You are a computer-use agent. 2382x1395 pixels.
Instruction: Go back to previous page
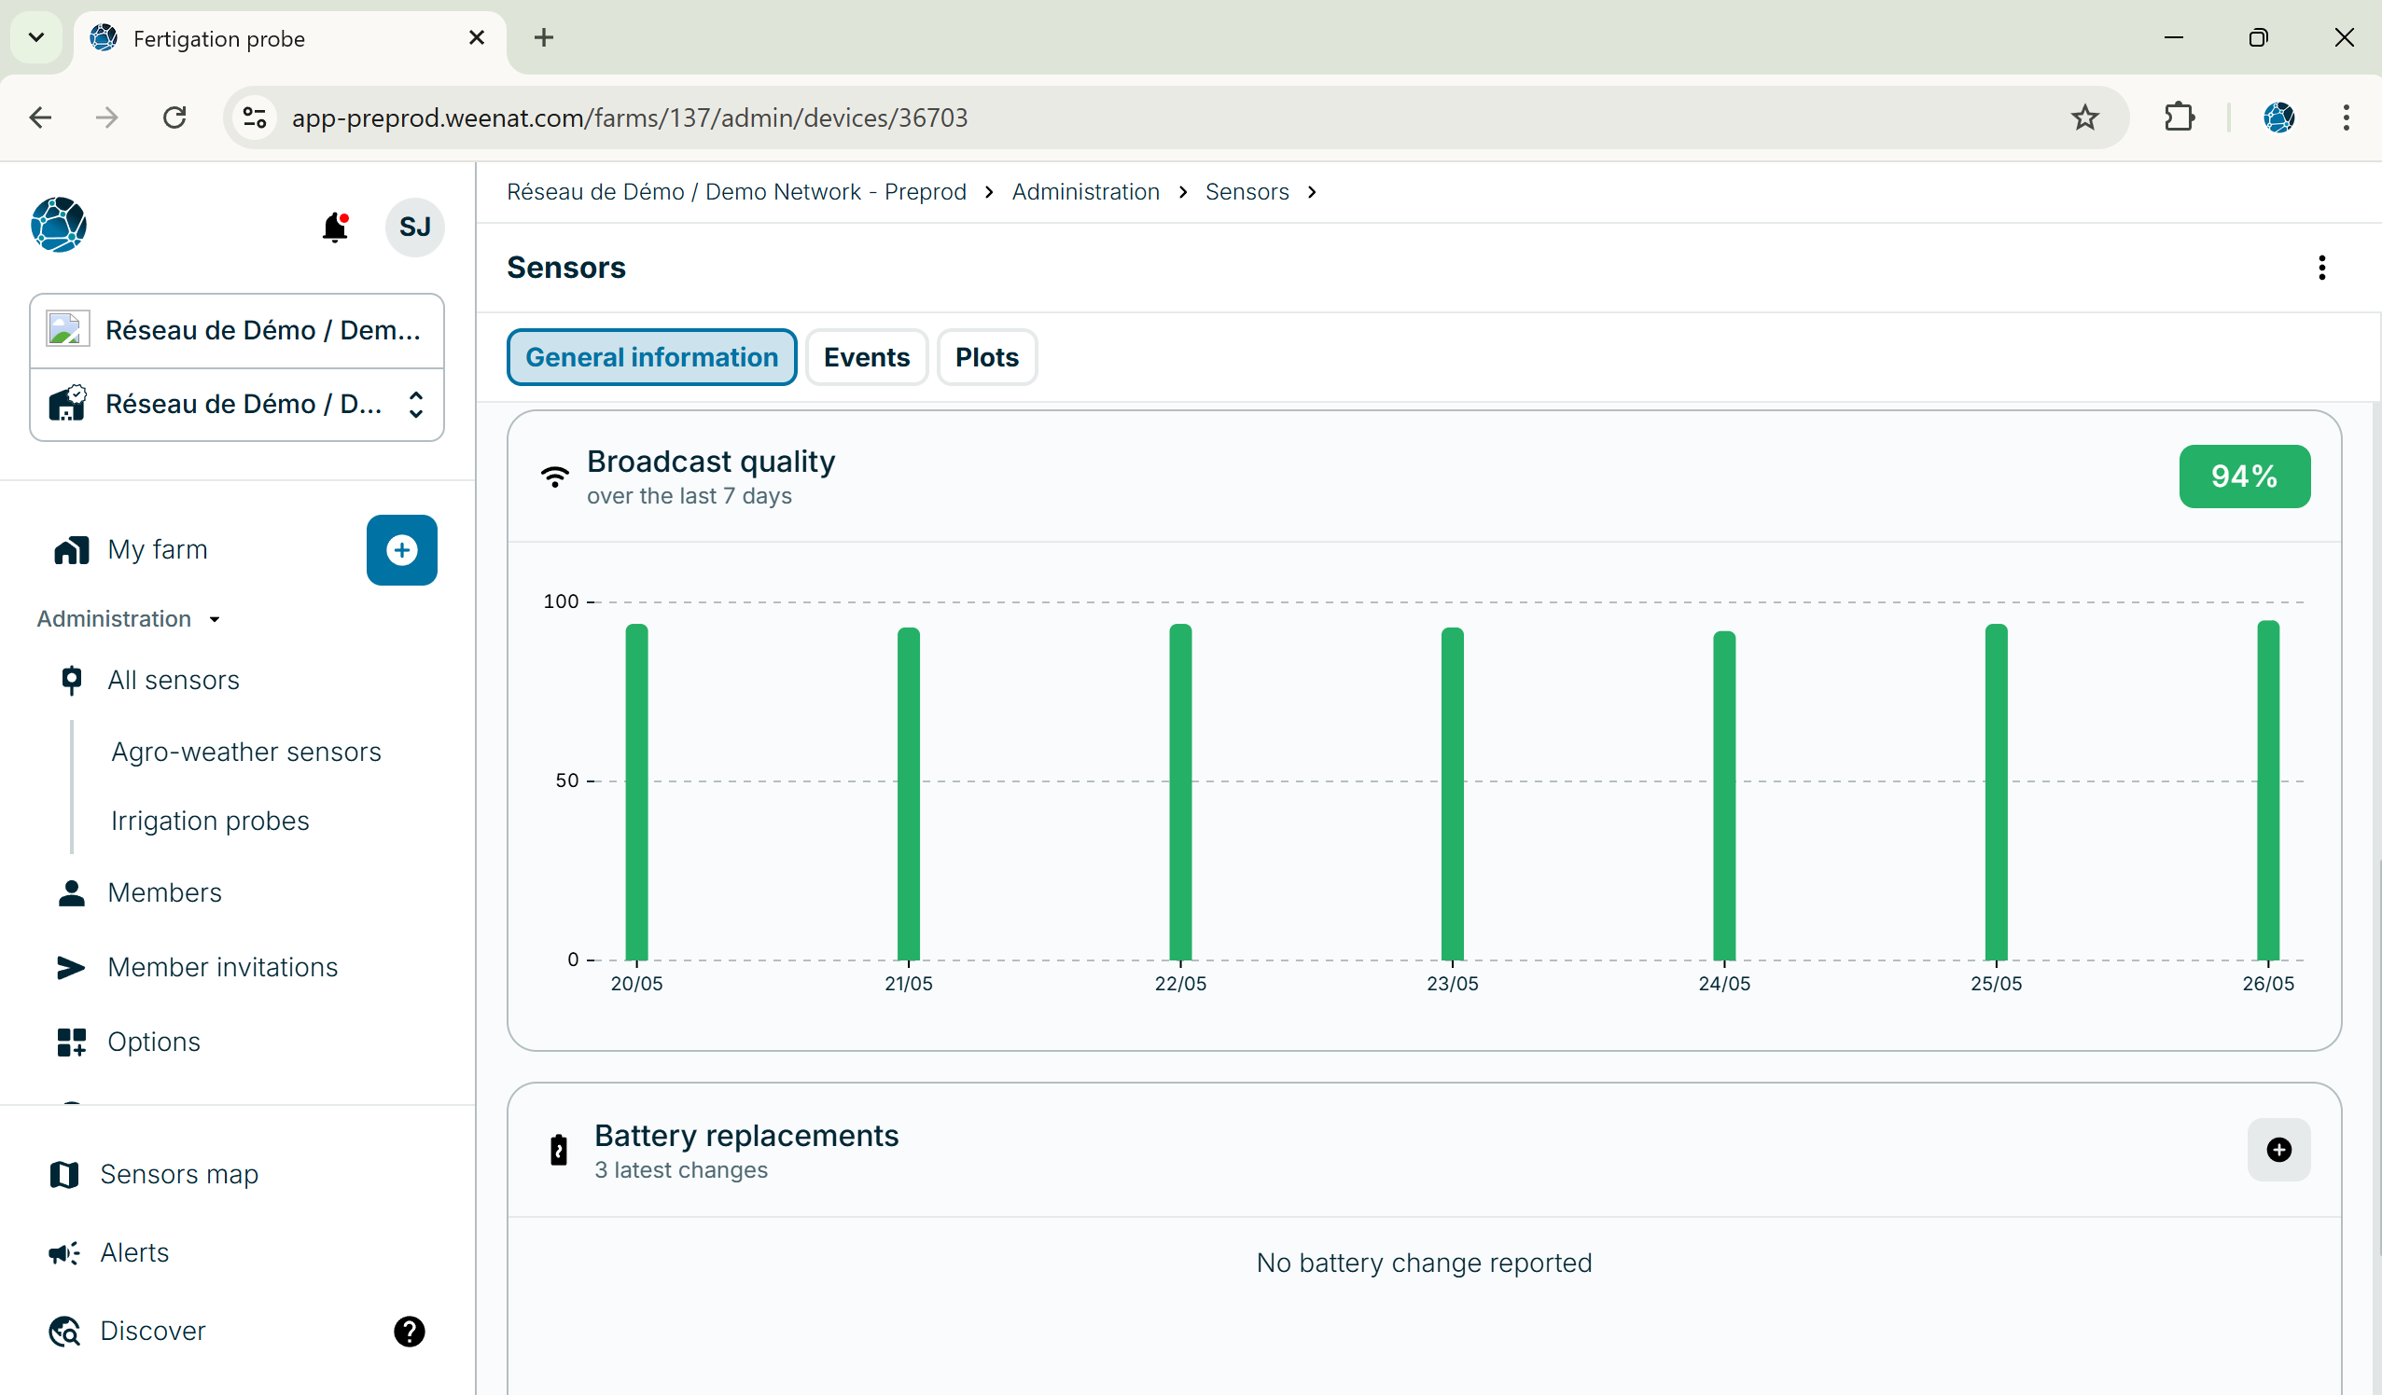pyautogui.click(x=41, y=118)
